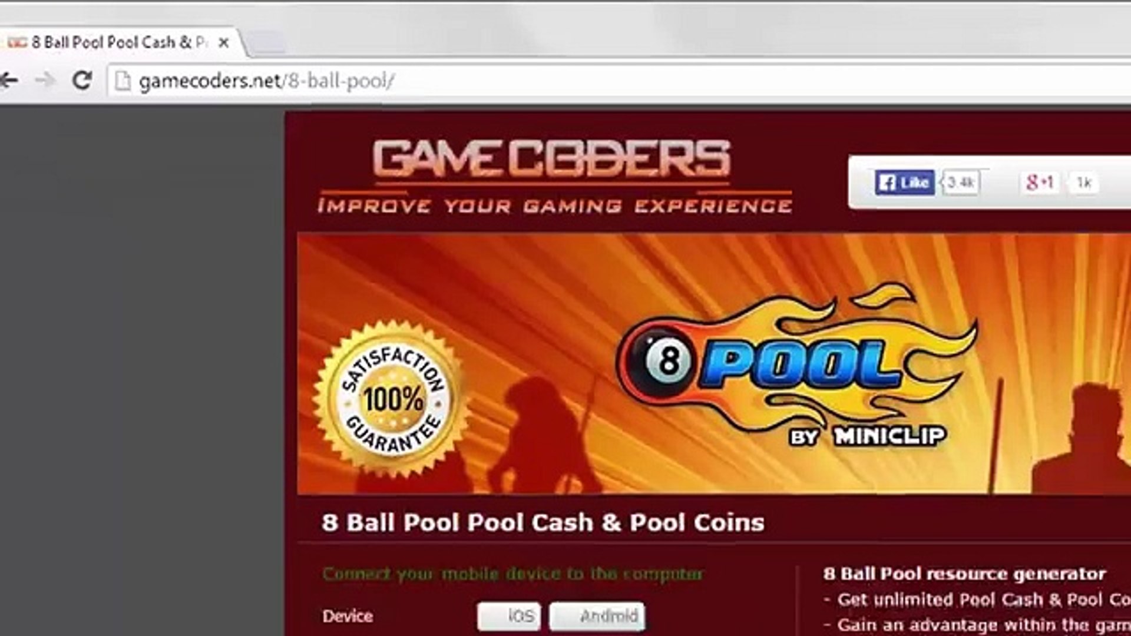Click the browser forward arrow

45,80
